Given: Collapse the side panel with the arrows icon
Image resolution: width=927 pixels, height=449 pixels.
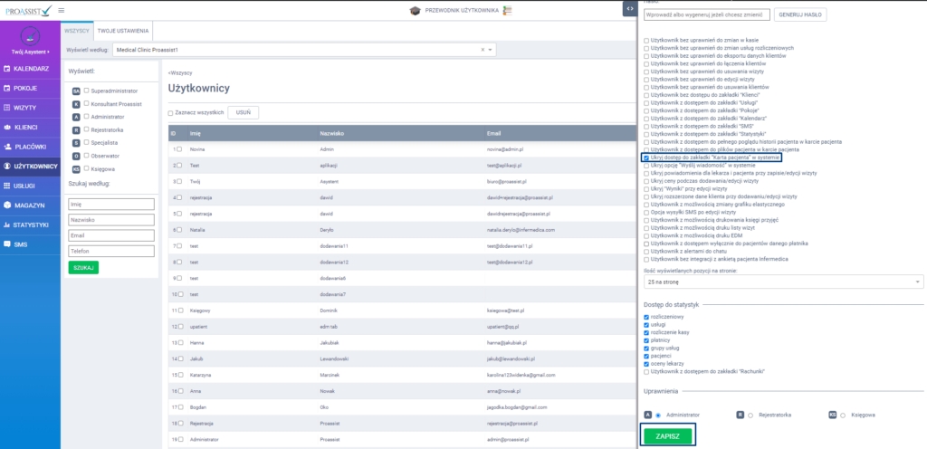Looking at the screenshot, I should 628,8.
